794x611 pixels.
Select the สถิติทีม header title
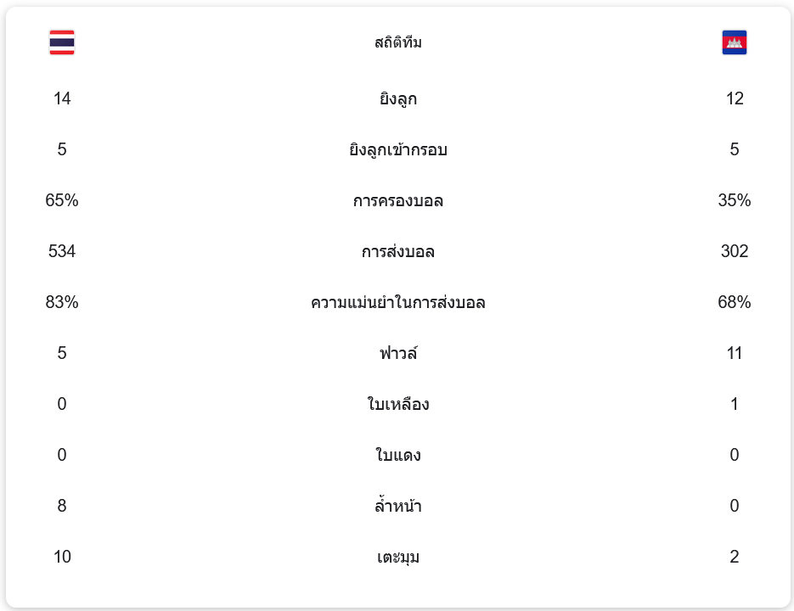point(397,42)
